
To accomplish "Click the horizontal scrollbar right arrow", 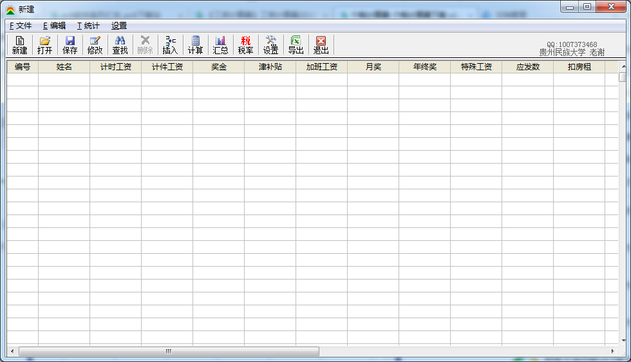I will click(613, 351).
